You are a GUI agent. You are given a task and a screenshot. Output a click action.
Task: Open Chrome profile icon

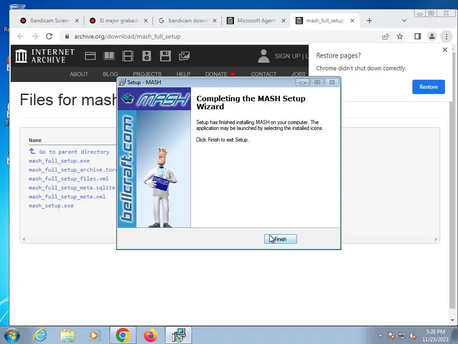(432, 36)
